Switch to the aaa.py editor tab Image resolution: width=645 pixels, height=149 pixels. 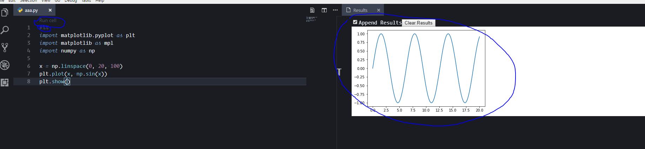click(32, 10)
